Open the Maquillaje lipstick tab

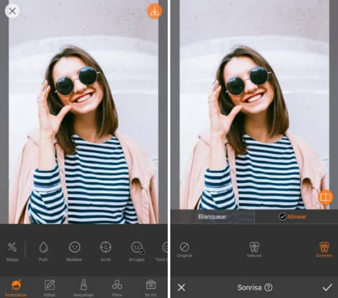pyautogui.click(x=83, y=288)
